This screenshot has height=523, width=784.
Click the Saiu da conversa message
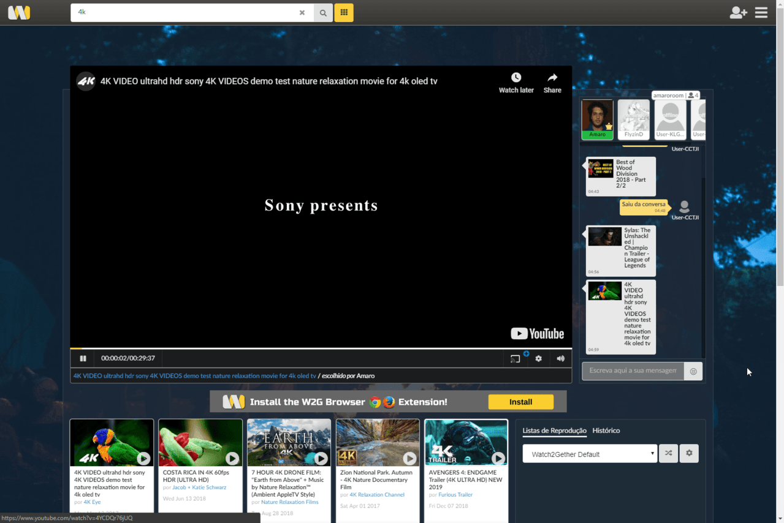[x=644, y=207]
